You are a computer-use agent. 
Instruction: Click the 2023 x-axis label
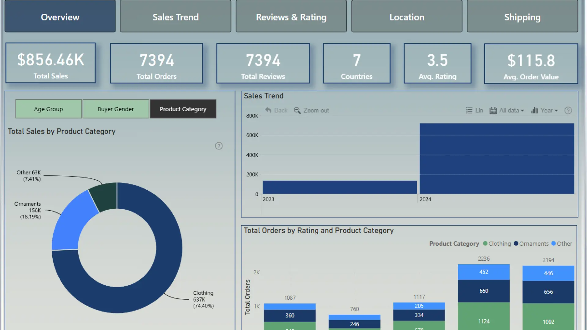pyautogui.click(x=268, y=199)
